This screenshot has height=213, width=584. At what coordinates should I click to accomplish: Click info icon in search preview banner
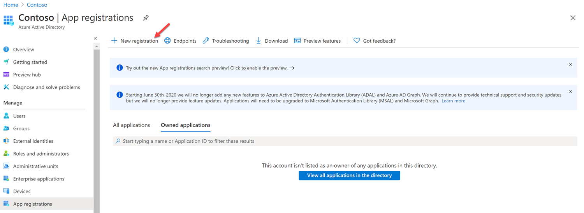point(120,68)
